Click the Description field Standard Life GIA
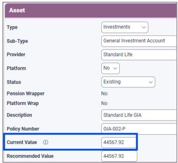Screen dimensions: 178x163 (x=139, y=115)
